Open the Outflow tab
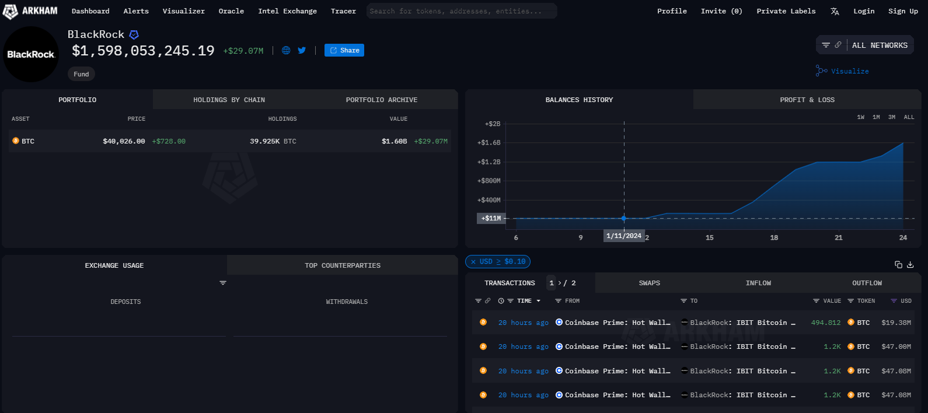 coord(867,283)
